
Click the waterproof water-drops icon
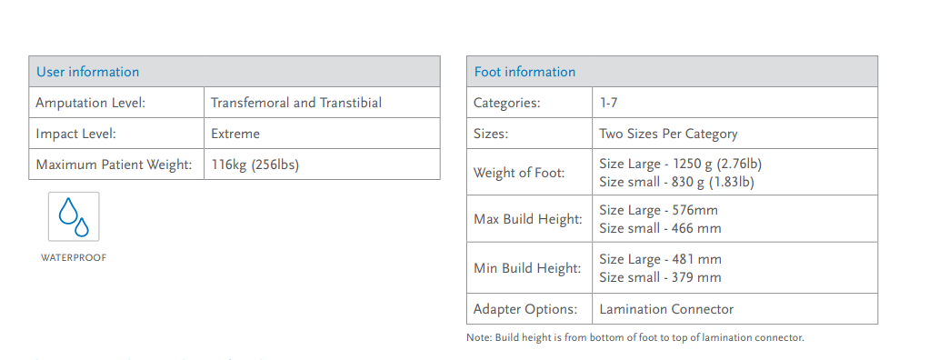[74, 216]
